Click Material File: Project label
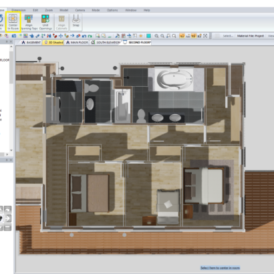The image size is (274, 274). point(251,36)
